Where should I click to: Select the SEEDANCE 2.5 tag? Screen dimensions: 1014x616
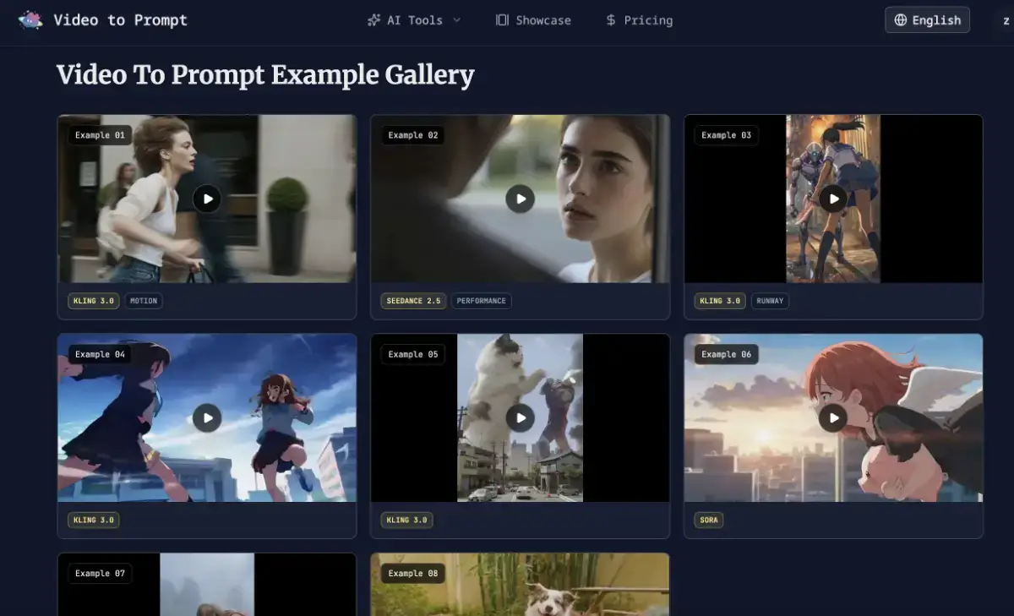tap(413, 301)
